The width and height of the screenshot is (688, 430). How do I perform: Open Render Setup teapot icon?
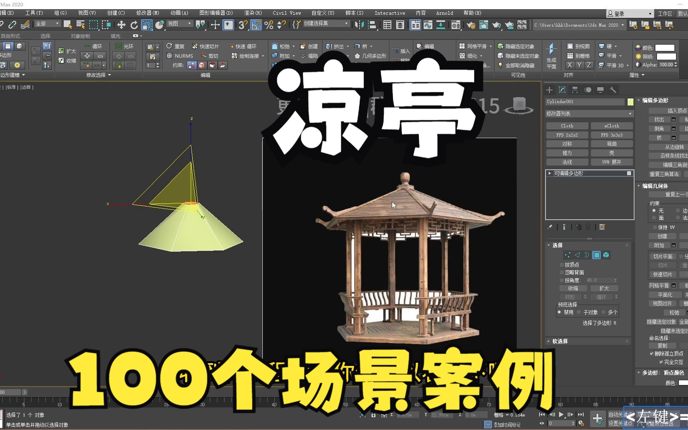pyautogui.click(x=471, y=25)
